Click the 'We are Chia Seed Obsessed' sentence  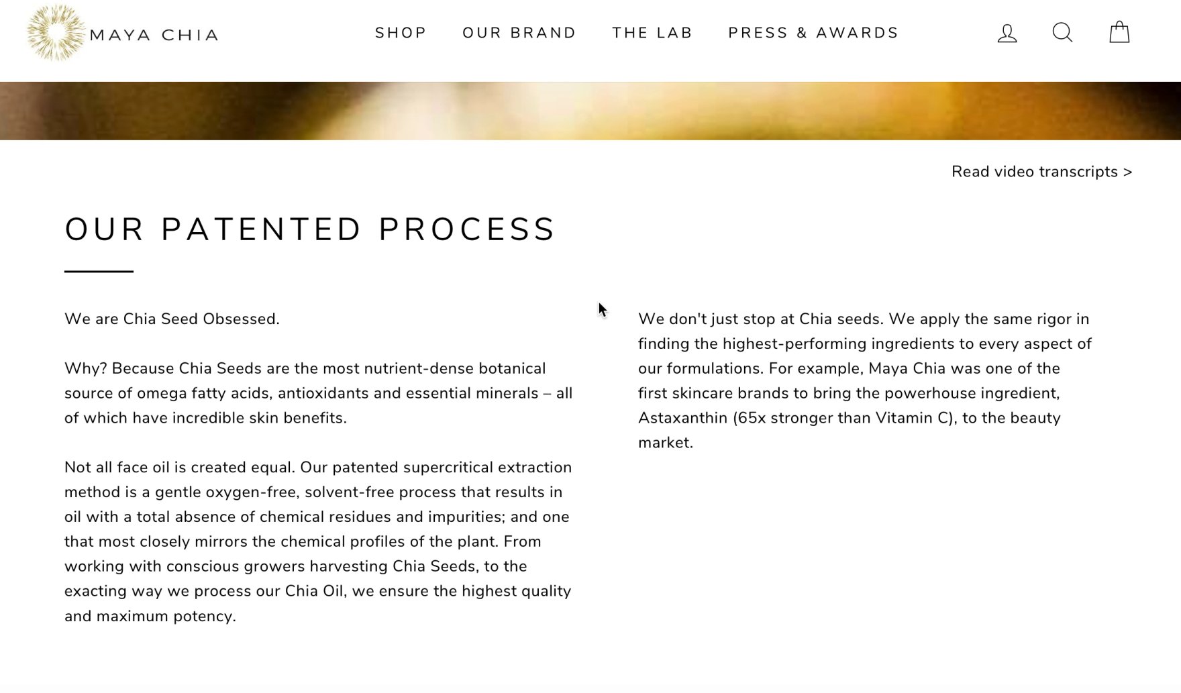(172, 319)
